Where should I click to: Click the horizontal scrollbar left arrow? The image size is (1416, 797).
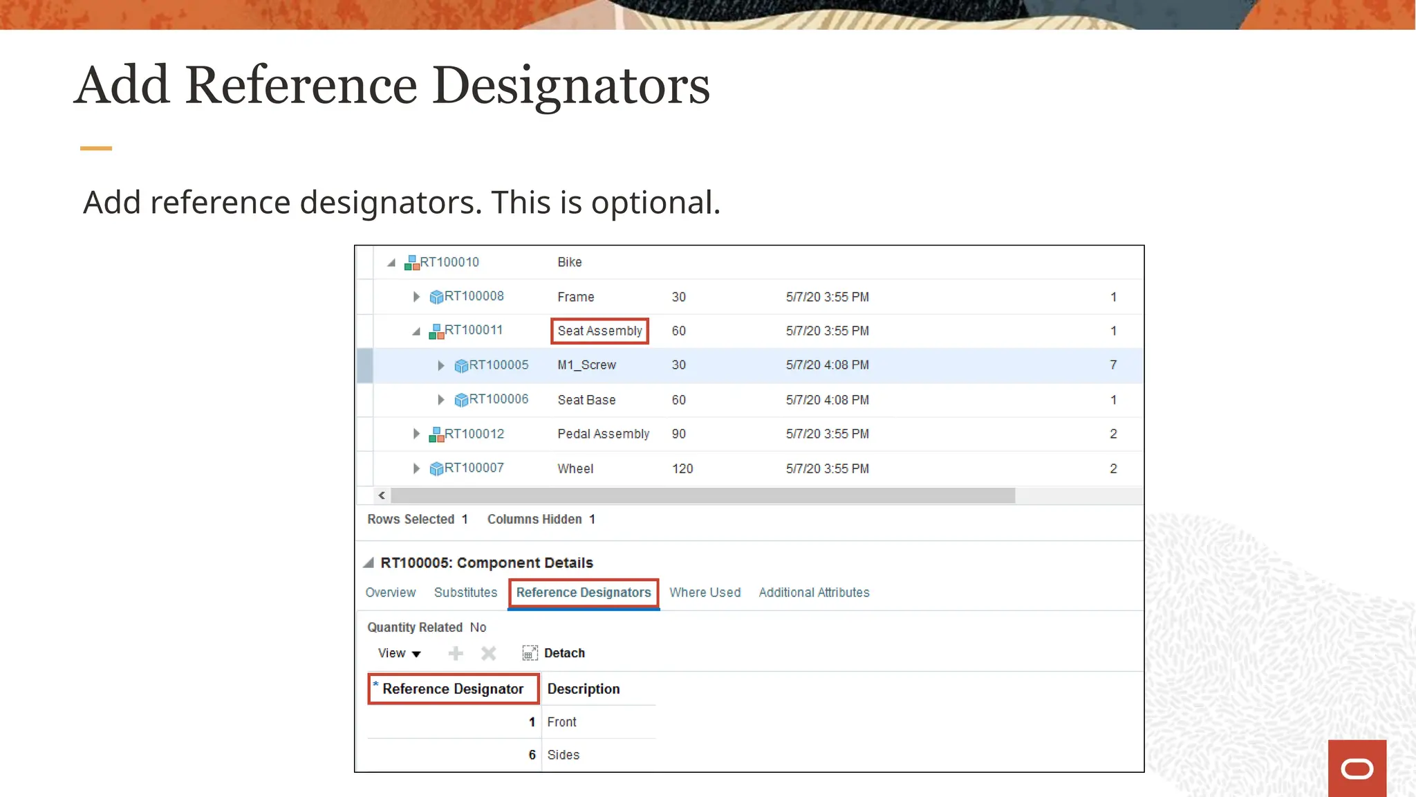point(382,495)
